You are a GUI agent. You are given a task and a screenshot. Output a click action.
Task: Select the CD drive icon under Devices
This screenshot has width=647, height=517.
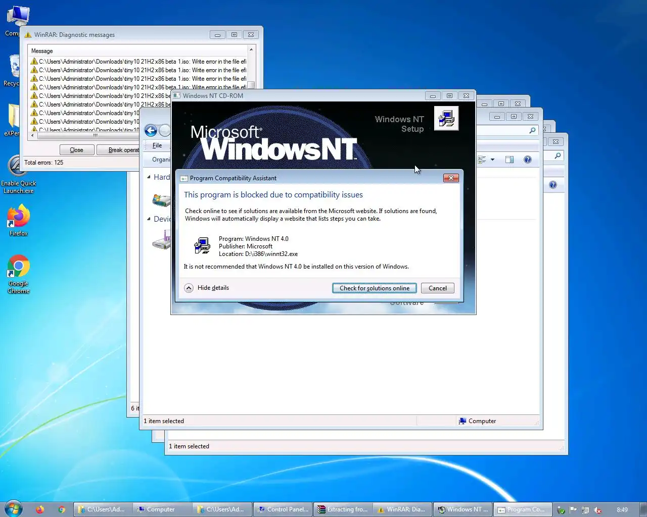pos(162,240)
